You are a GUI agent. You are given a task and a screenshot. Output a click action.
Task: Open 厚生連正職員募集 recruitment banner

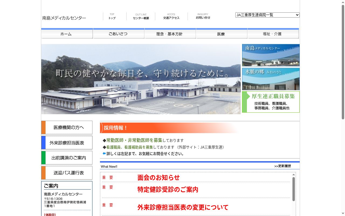tap(271, 102)
